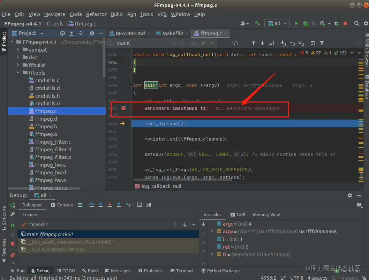Hide the Project tool window
The height and width of the screenshot is (280, 369).
pyautogui.click(x=101, y=33)
